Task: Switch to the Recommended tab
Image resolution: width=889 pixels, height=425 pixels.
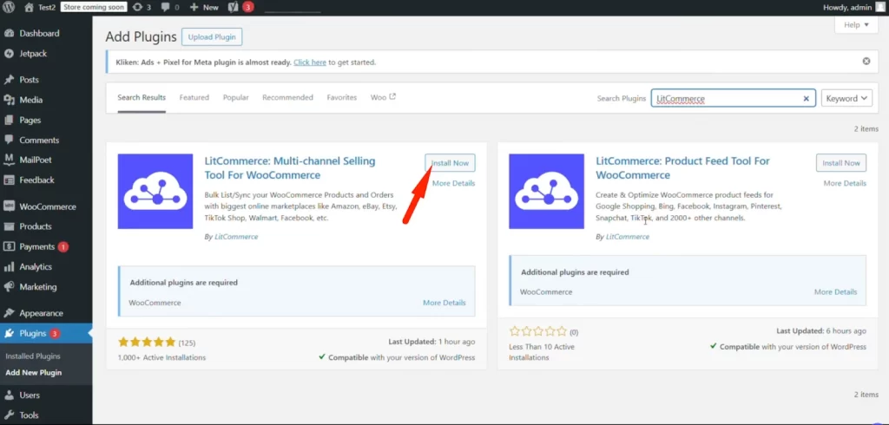Action: tap(287, 97)
